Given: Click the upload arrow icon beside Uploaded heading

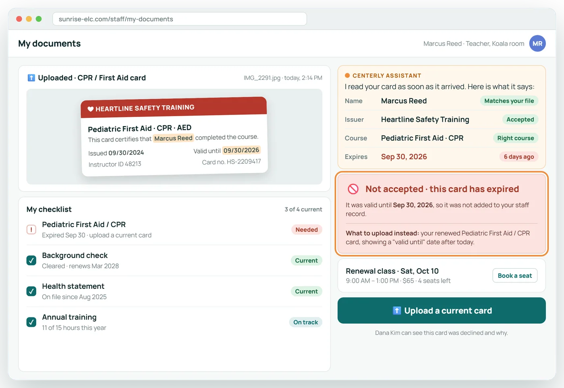Looking at the screenshot, I should (x=31, y=78).
